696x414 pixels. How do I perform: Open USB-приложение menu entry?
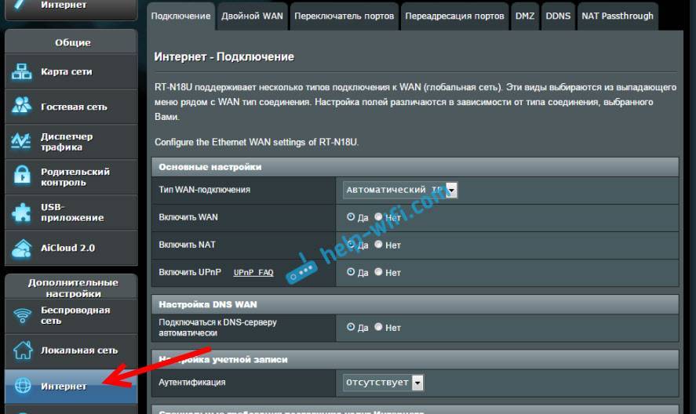pyautogui.click(x=71, y=212)
